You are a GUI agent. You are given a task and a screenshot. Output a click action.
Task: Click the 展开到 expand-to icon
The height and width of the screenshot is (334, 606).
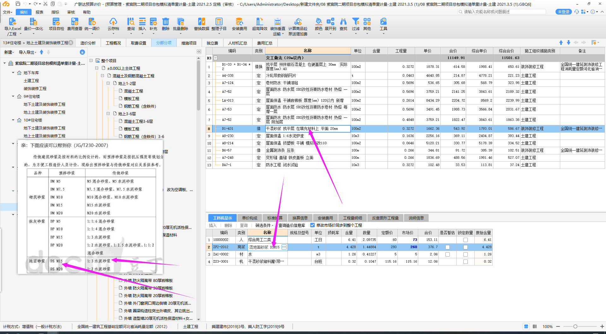pos(330,22)
